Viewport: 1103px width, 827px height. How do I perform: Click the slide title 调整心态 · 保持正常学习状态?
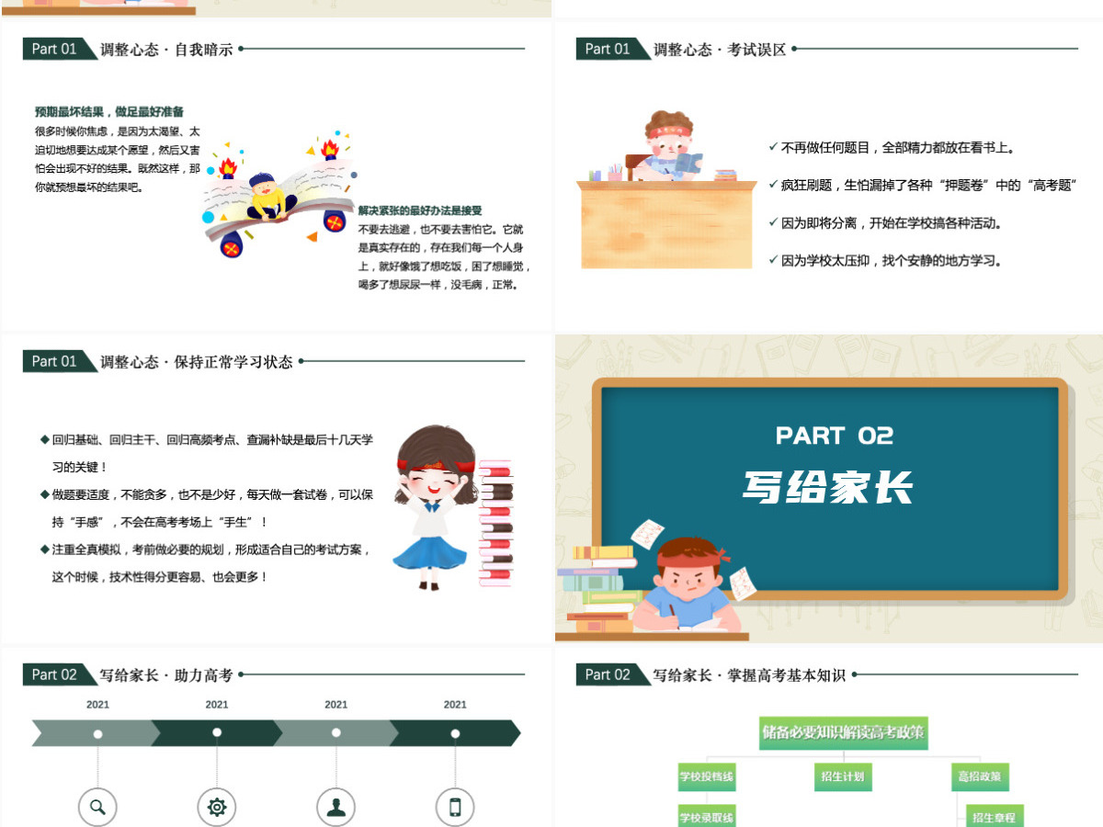tap(197, 362)
